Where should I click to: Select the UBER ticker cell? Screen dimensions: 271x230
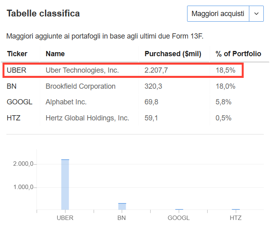point(16,70)
